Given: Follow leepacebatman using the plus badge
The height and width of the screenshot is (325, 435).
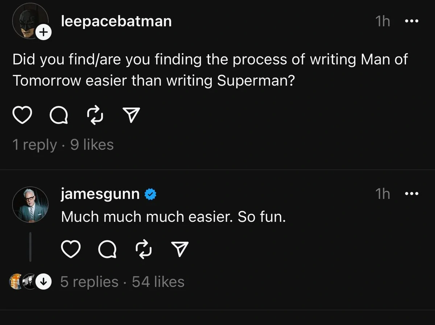Looking at the screenshot, I should [43, 33].
